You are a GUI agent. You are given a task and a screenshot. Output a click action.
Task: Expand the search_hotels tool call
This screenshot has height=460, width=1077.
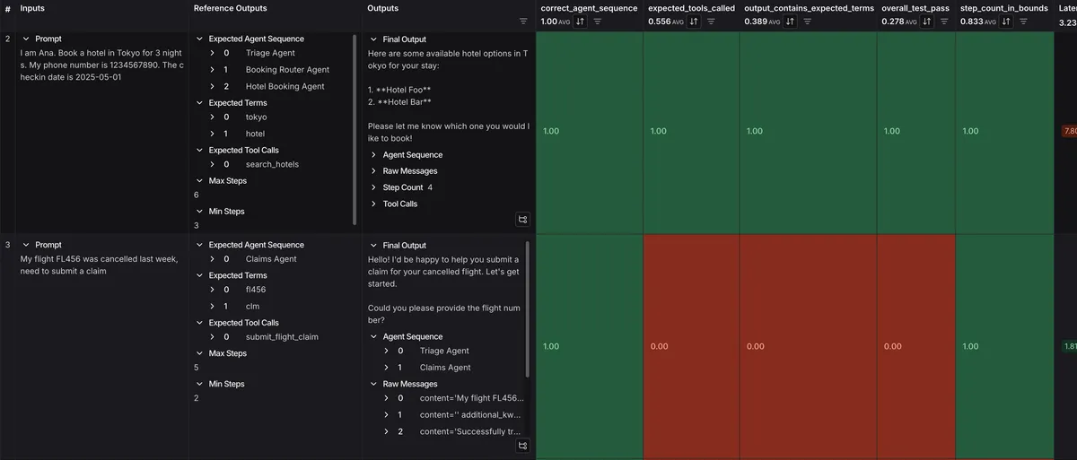click(213, 165)
